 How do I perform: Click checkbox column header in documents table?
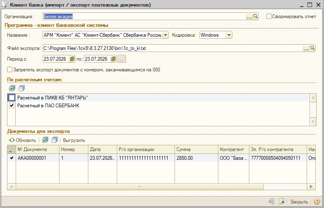click(x=12, y=149)
